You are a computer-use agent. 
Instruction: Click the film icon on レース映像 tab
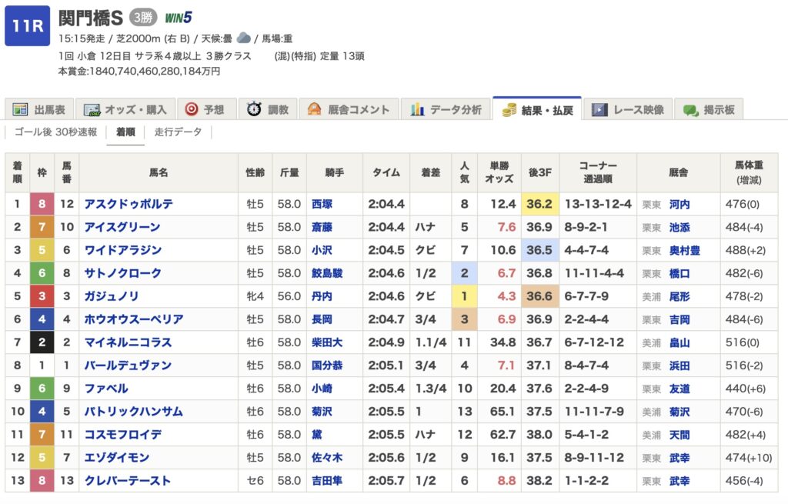(x=599, y=109)
